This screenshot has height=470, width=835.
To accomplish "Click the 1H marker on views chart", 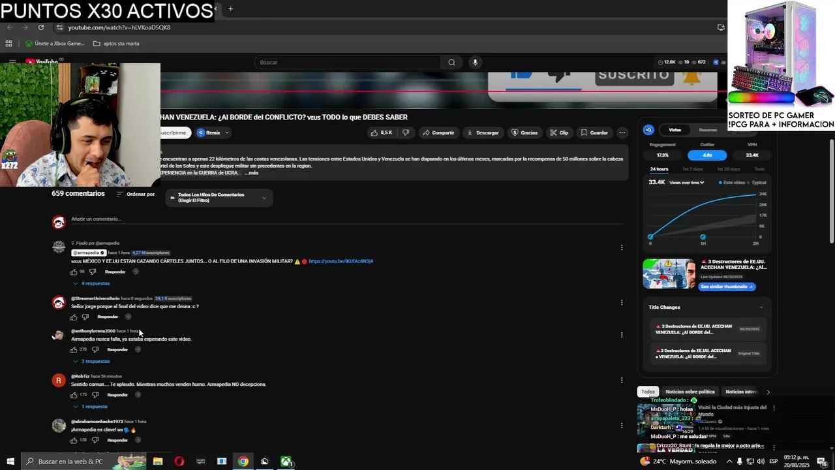I will click(703, 237).
